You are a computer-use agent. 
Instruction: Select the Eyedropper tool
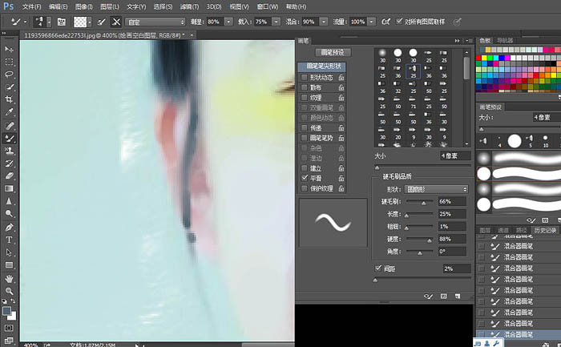(x=9, y=112)
